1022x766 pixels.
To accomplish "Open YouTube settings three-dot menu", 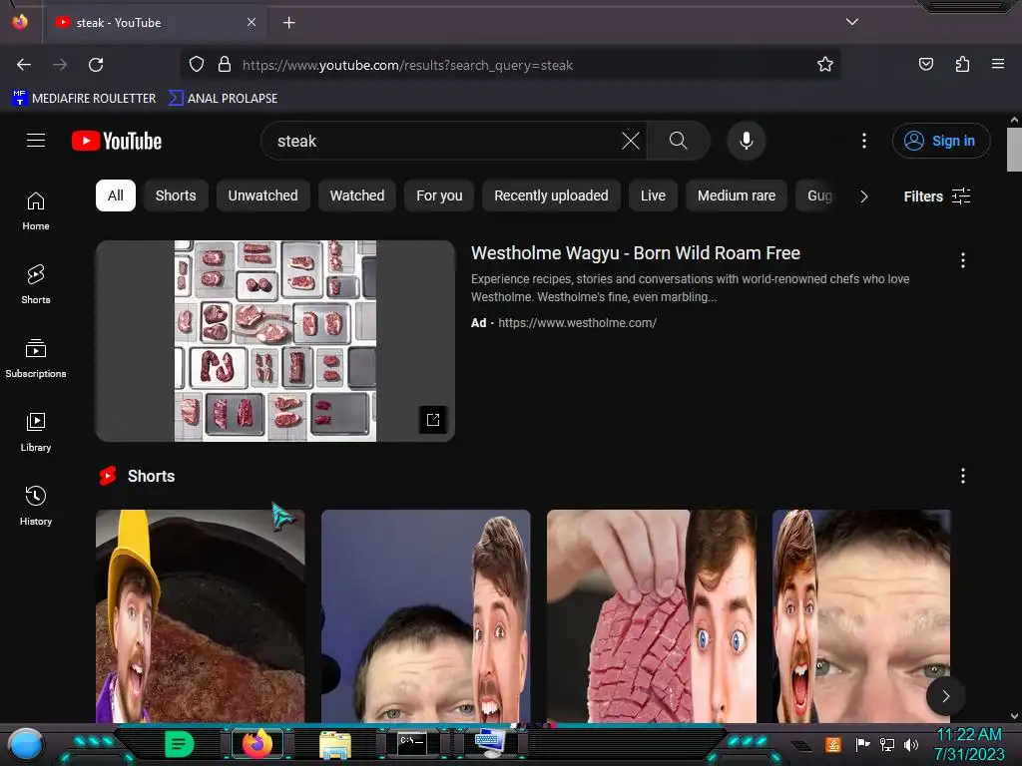I will (x=864, y=141).
